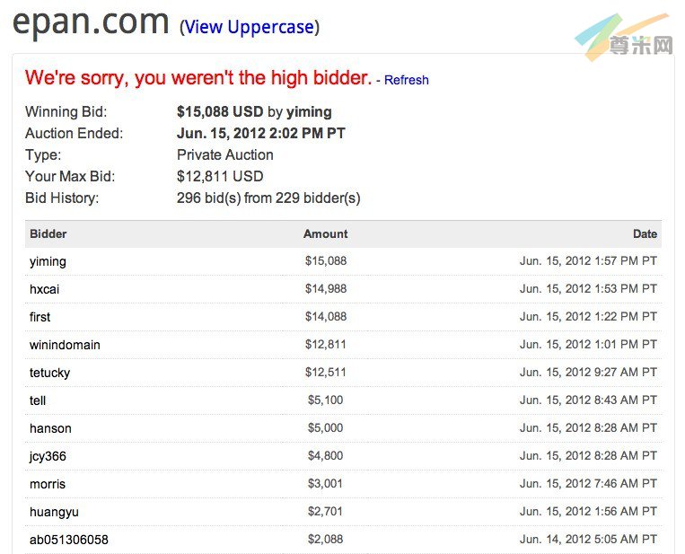Click Your Max Bid value $12,811 USD
Viewport: 685px width, 554px height.
[x=220, y=177]
